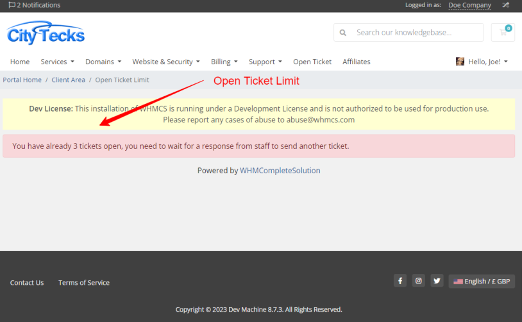Open the English / £ GBP selector
522x322 pixels.
pos(482,281)
